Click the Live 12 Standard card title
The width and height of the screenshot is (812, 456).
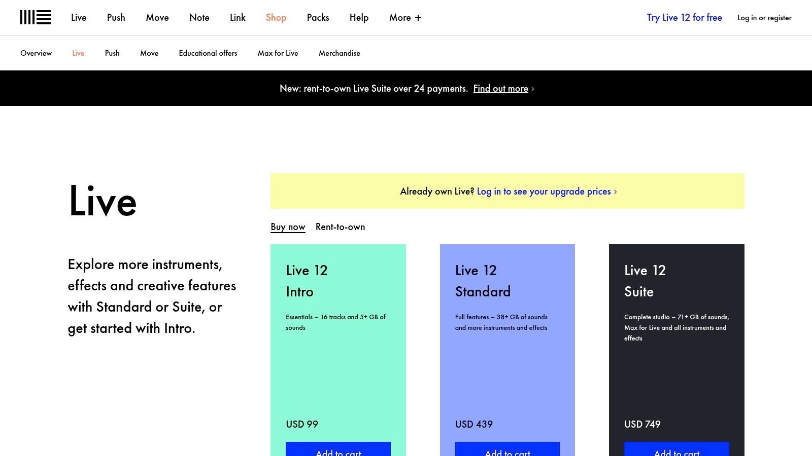click(x=483, y=281)
